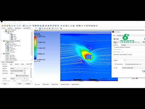
Task: Enable the Vector 1 checkbox
Action: 6,51
